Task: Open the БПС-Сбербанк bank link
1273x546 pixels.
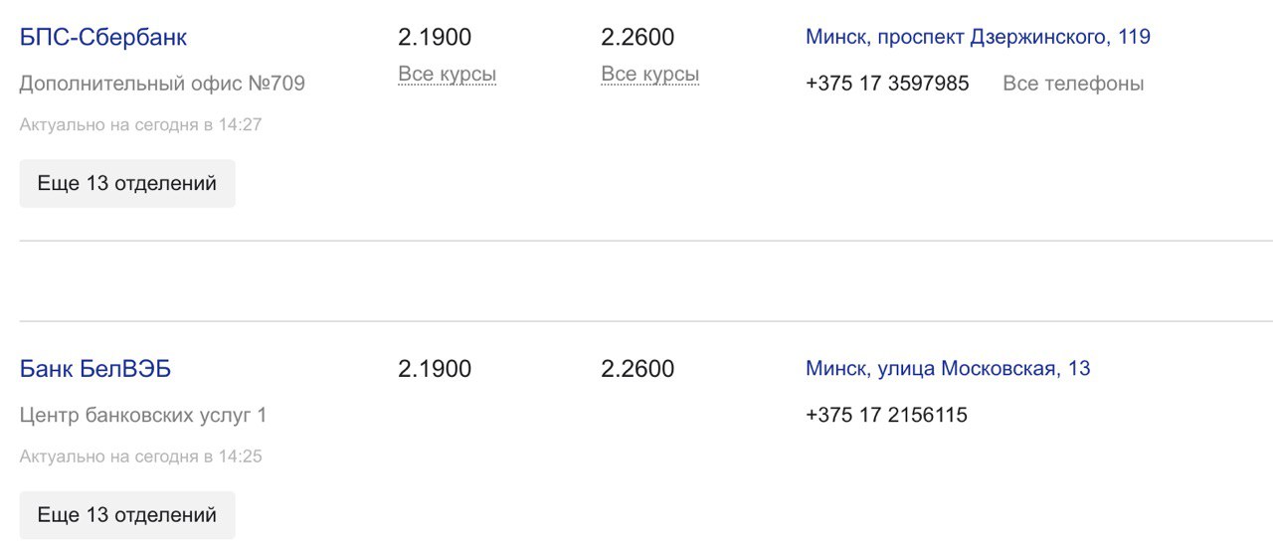Action: [103, 38]
